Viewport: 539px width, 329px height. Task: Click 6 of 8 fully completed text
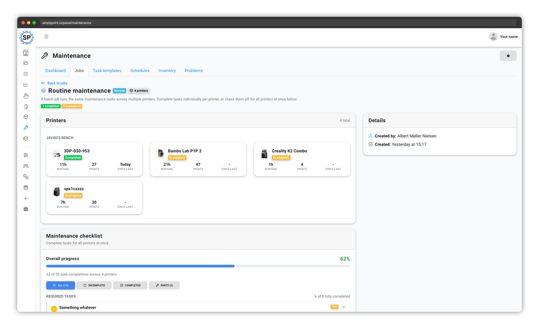click(332, 296)
